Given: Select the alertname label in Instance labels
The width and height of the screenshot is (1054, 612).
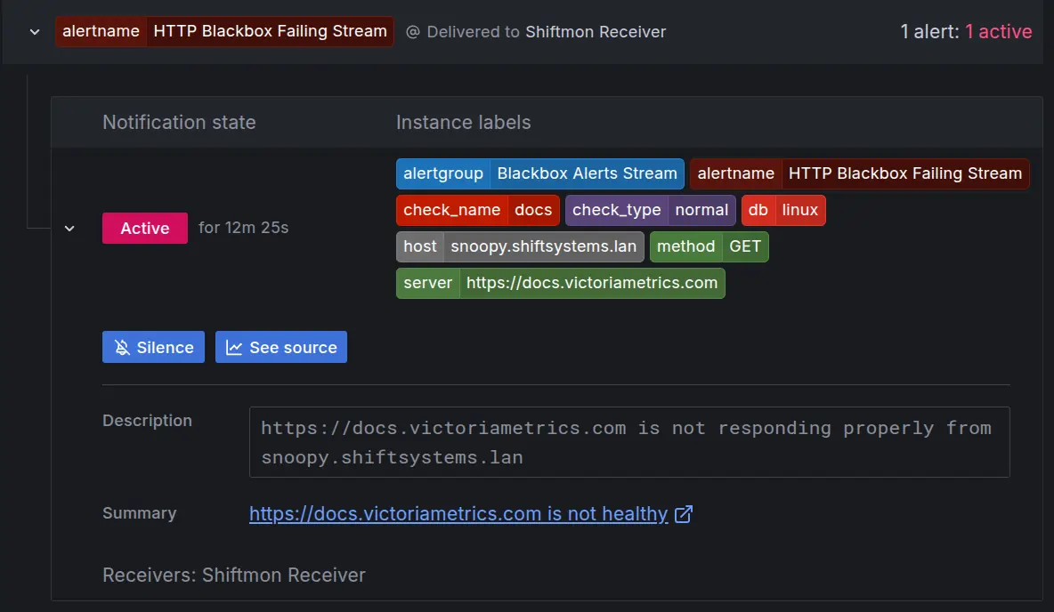Looking at the screenshot, I should coord(859,173).
